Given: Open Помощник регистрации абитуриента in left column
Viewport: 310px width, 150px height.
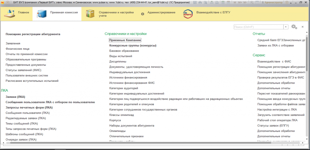Looking at the screenshot, I should coord(33,34).
